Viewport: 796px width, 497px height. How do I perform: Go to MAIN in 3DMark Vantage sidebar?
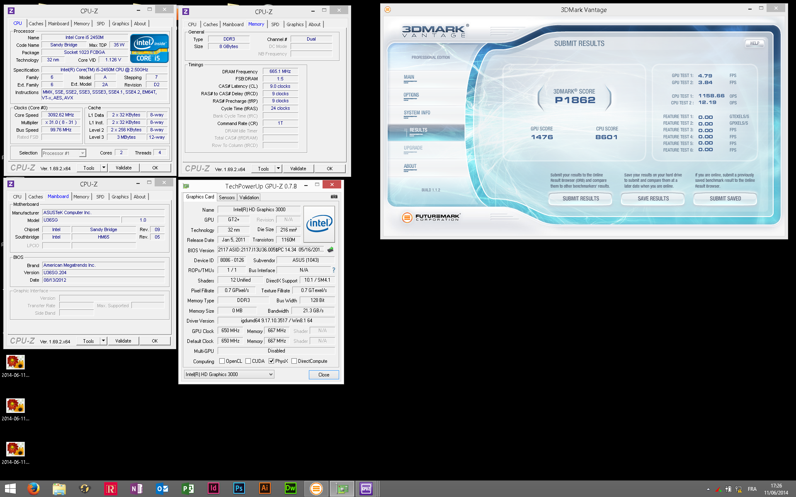click(409, 77)
